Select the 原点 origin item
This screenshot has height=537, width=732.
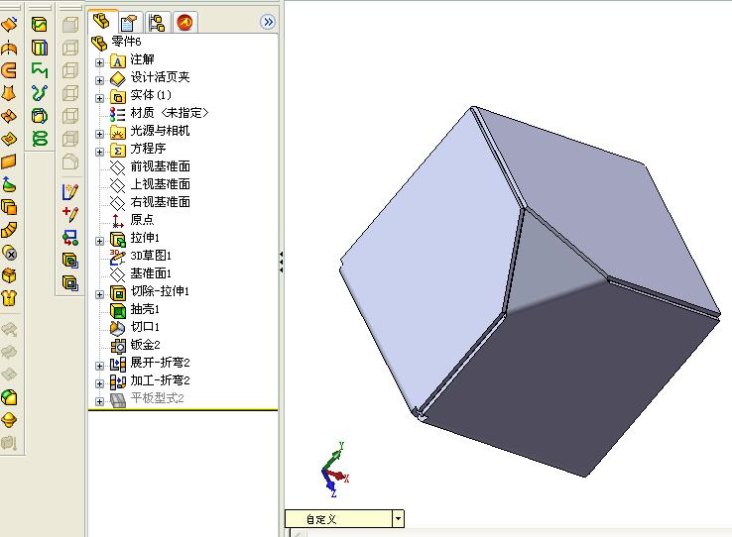point(132,220)
